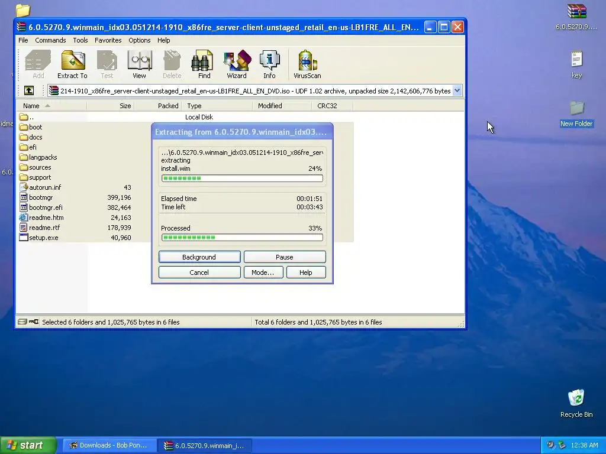Image resolution: width=606 pixels, height=454 pixels.
Task: Open the Tools menu
Action: pos(80,40)
